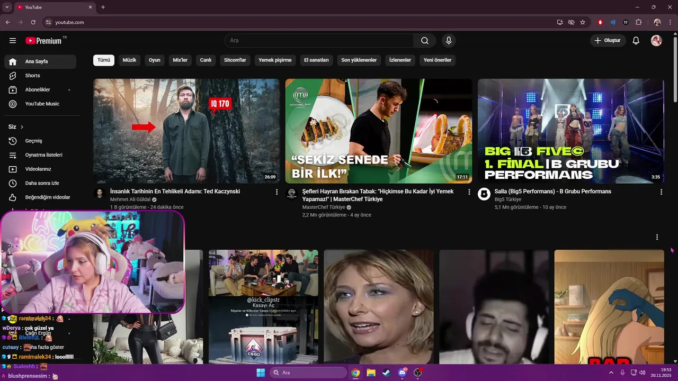Viewport: 678px width, 381px height.
Task: Open Beğendiğim videolar in the sidebar
Action: point(40,197)
